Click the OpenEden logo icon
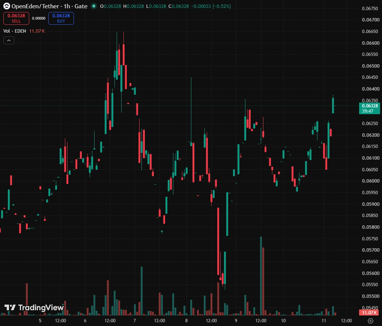The width and height of the screenshot is (382, 326). tap(7, 6)
